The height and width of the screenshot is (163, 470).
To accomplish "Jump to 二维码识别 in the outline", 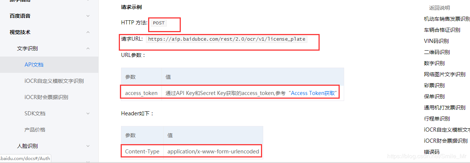I will [437, 52].
